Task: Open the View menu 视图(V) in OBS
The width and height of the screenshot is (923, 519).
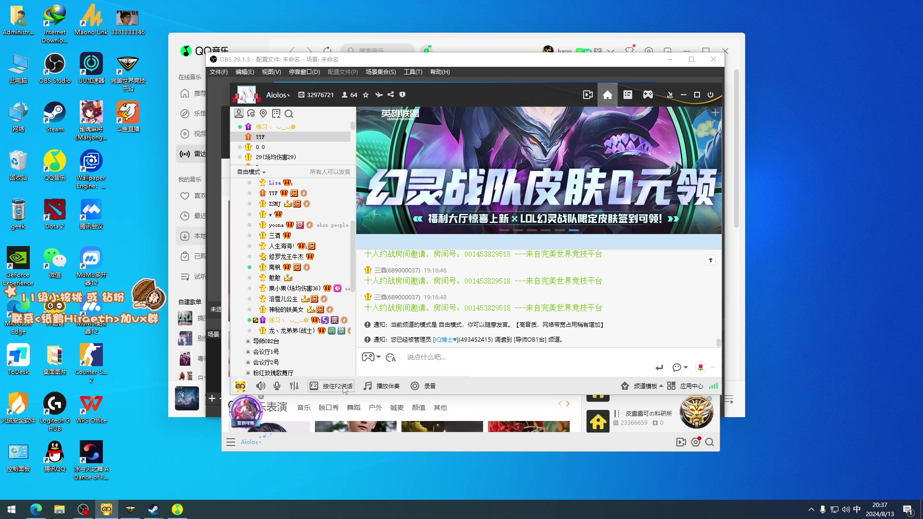Action: click(271, 72)
